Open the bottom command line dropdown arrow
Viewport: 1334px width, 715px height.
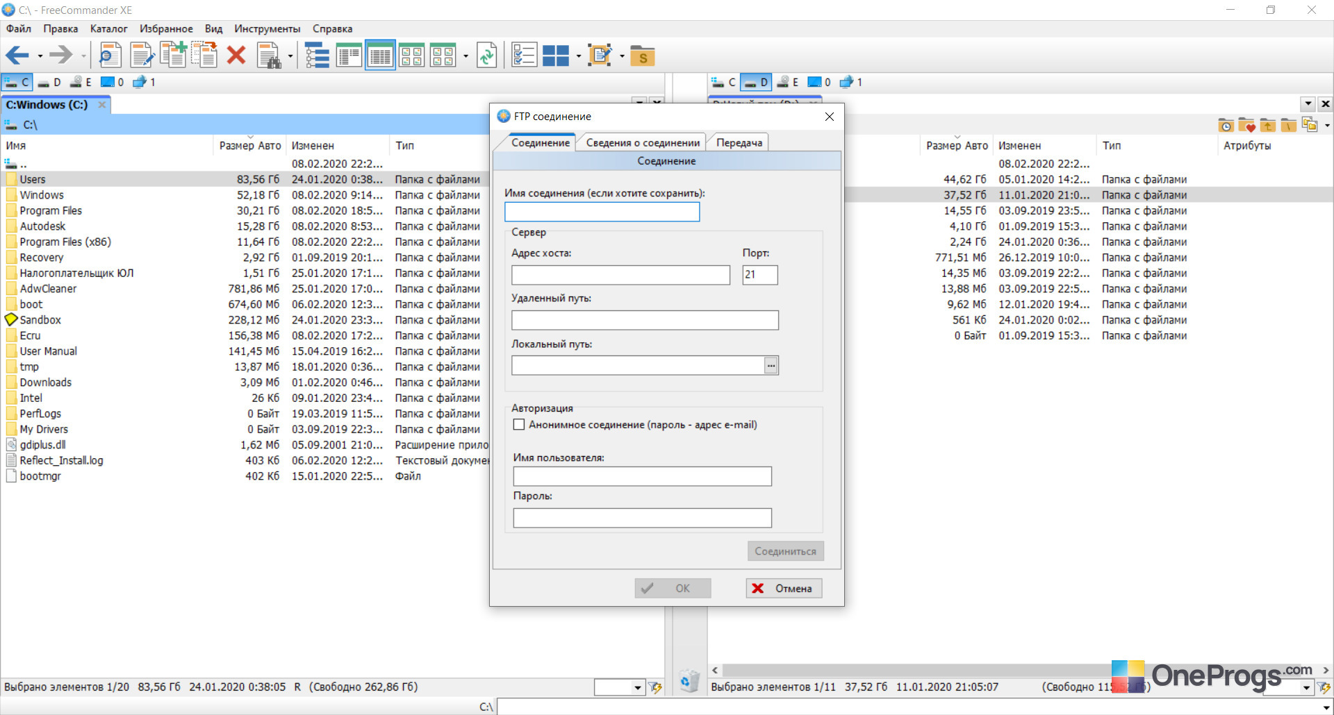coord(1327,707)
